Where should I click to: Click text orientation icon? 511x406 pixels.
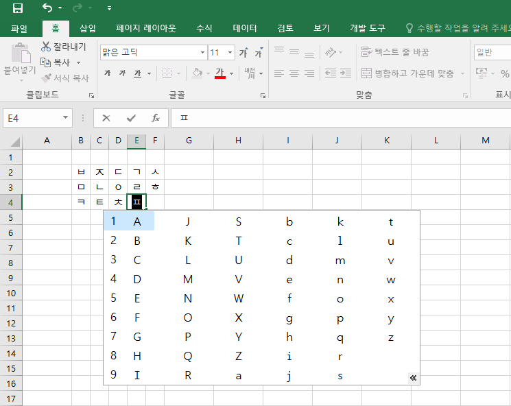(331, 52)
